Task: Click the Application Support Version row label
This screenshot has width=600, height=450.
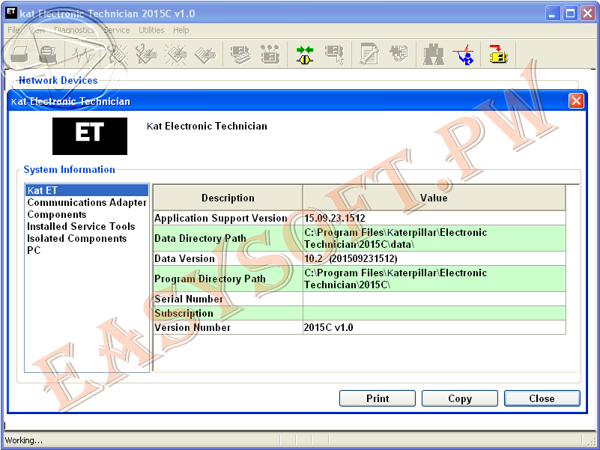Action: tap(221, 218)
